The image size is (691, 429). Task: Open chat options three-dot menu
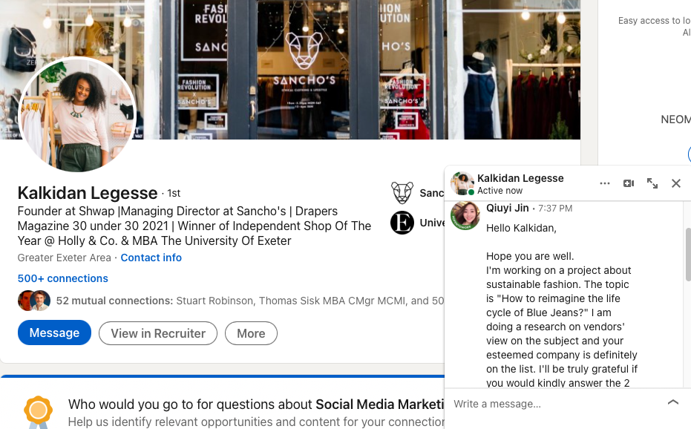coord(605,183)
